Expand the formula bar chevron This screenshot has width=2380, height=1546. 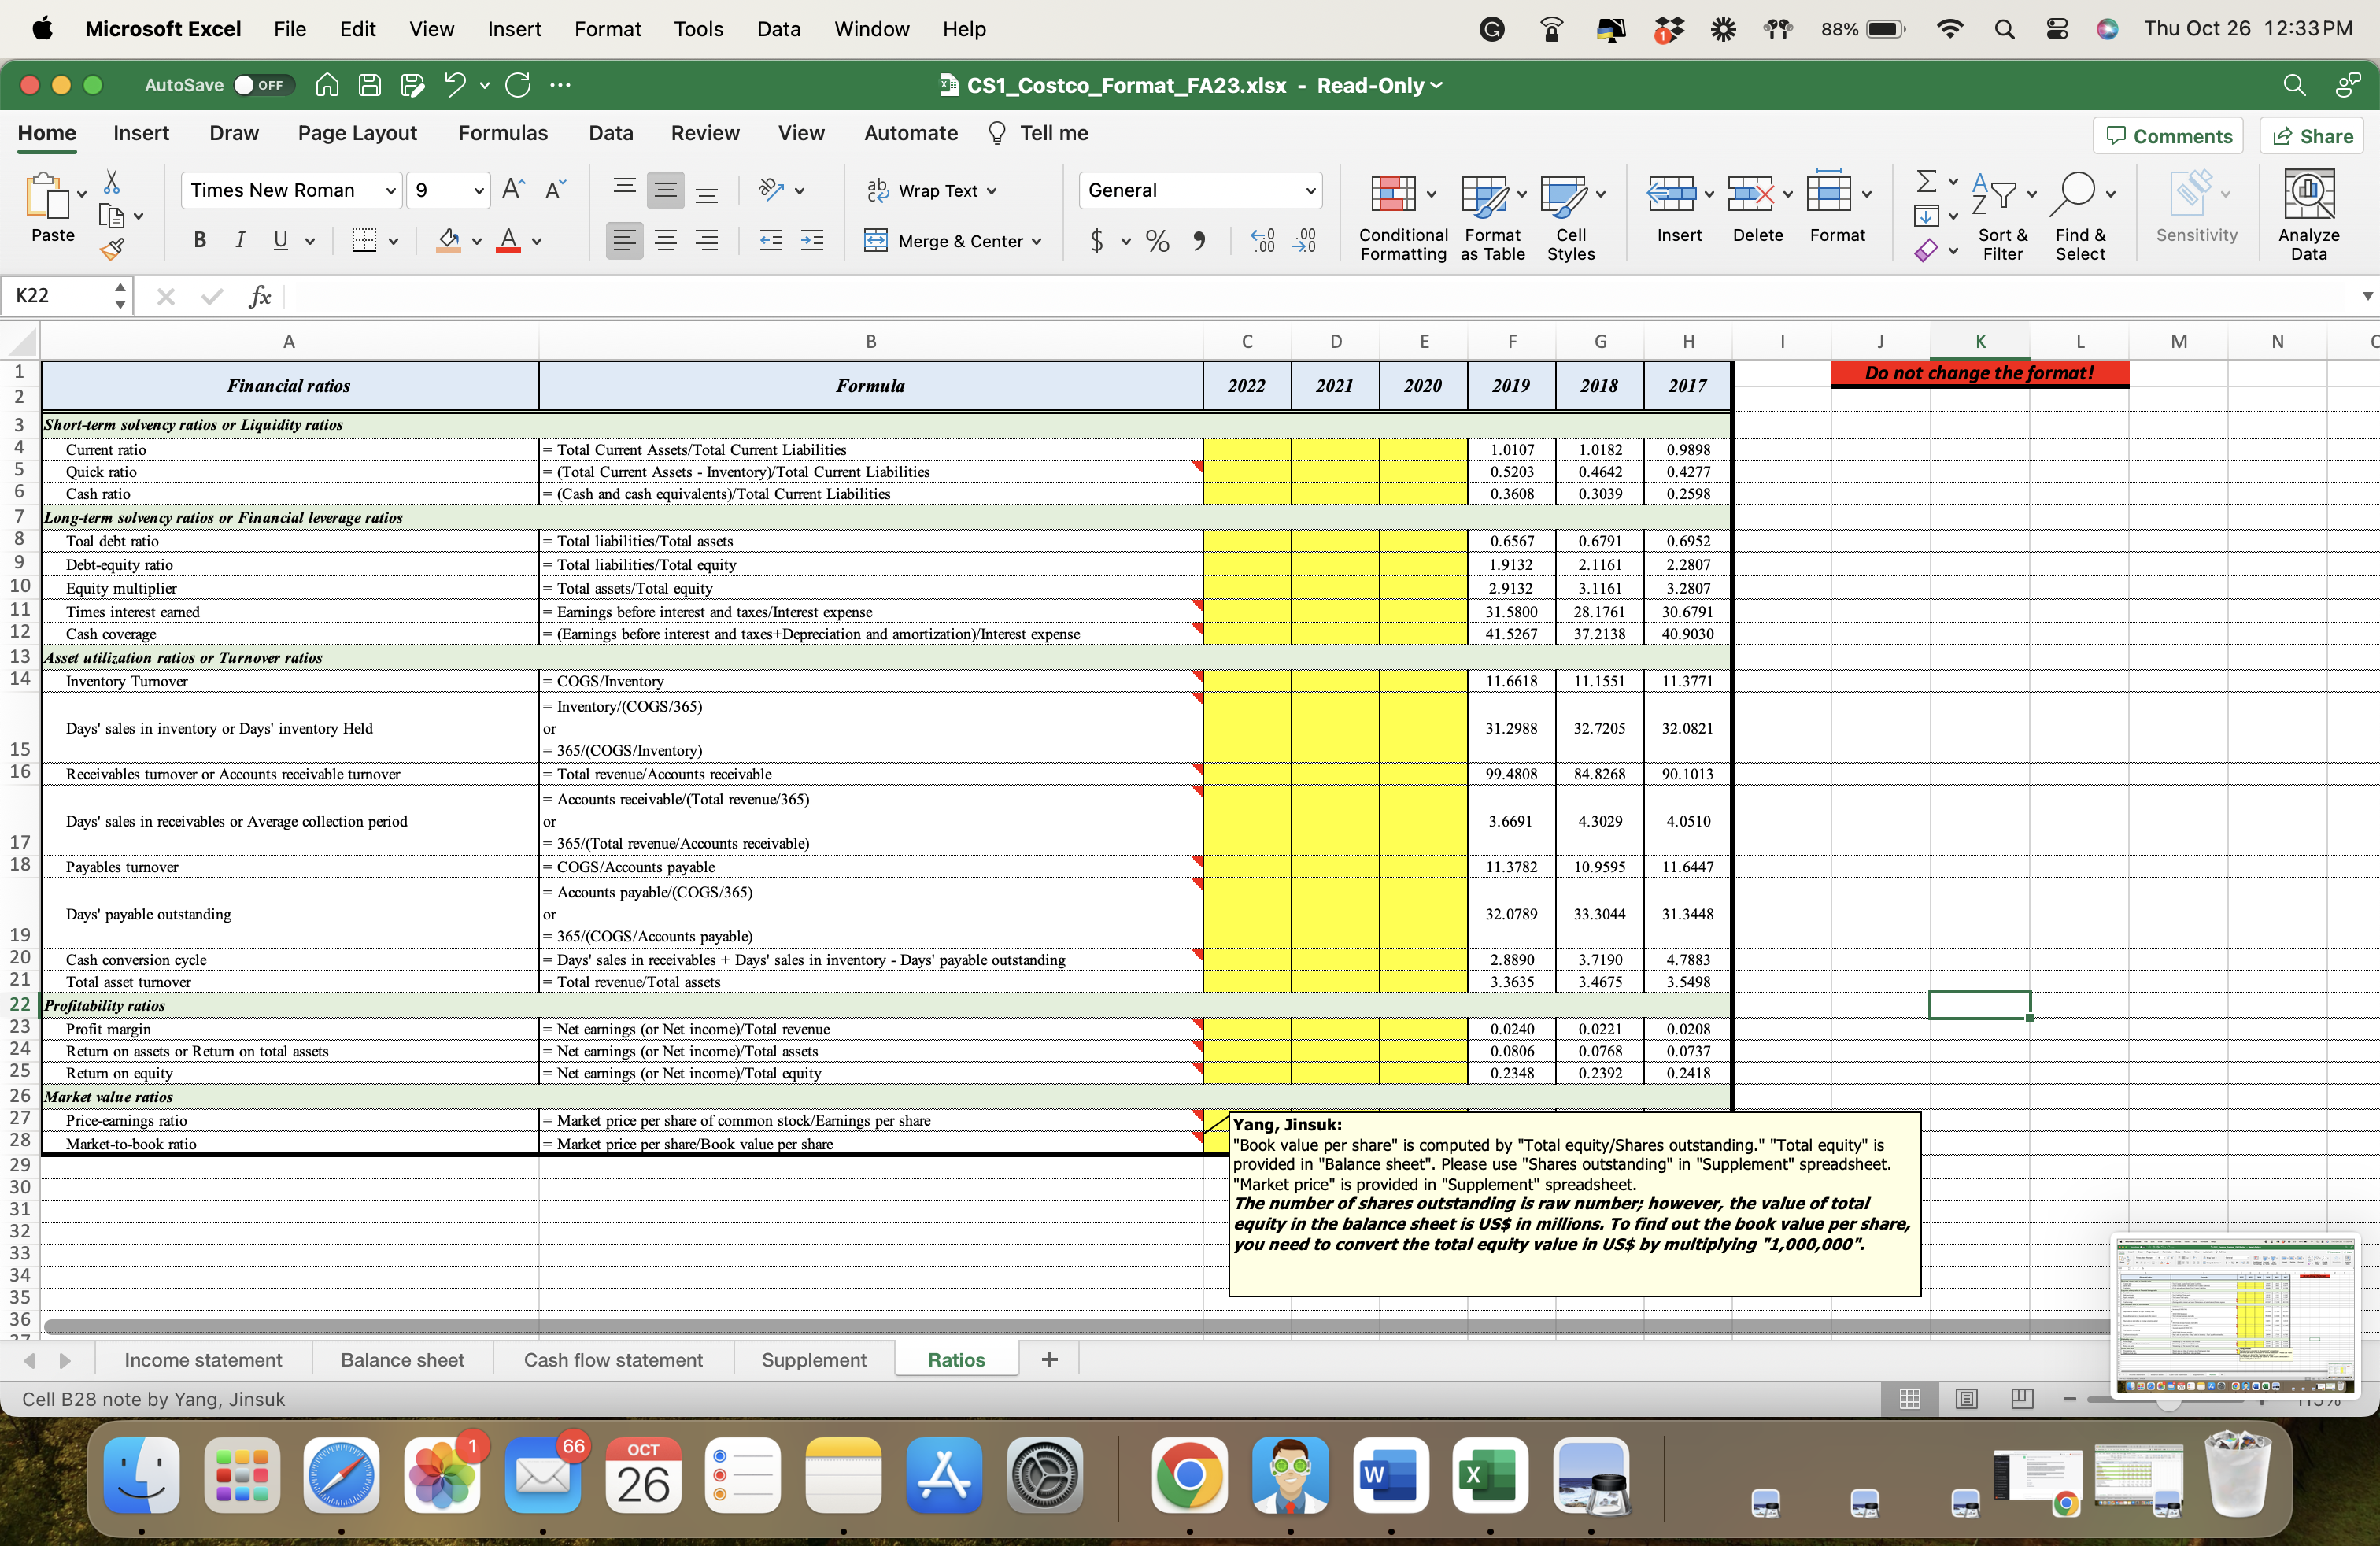click(x=2367, y=296)
